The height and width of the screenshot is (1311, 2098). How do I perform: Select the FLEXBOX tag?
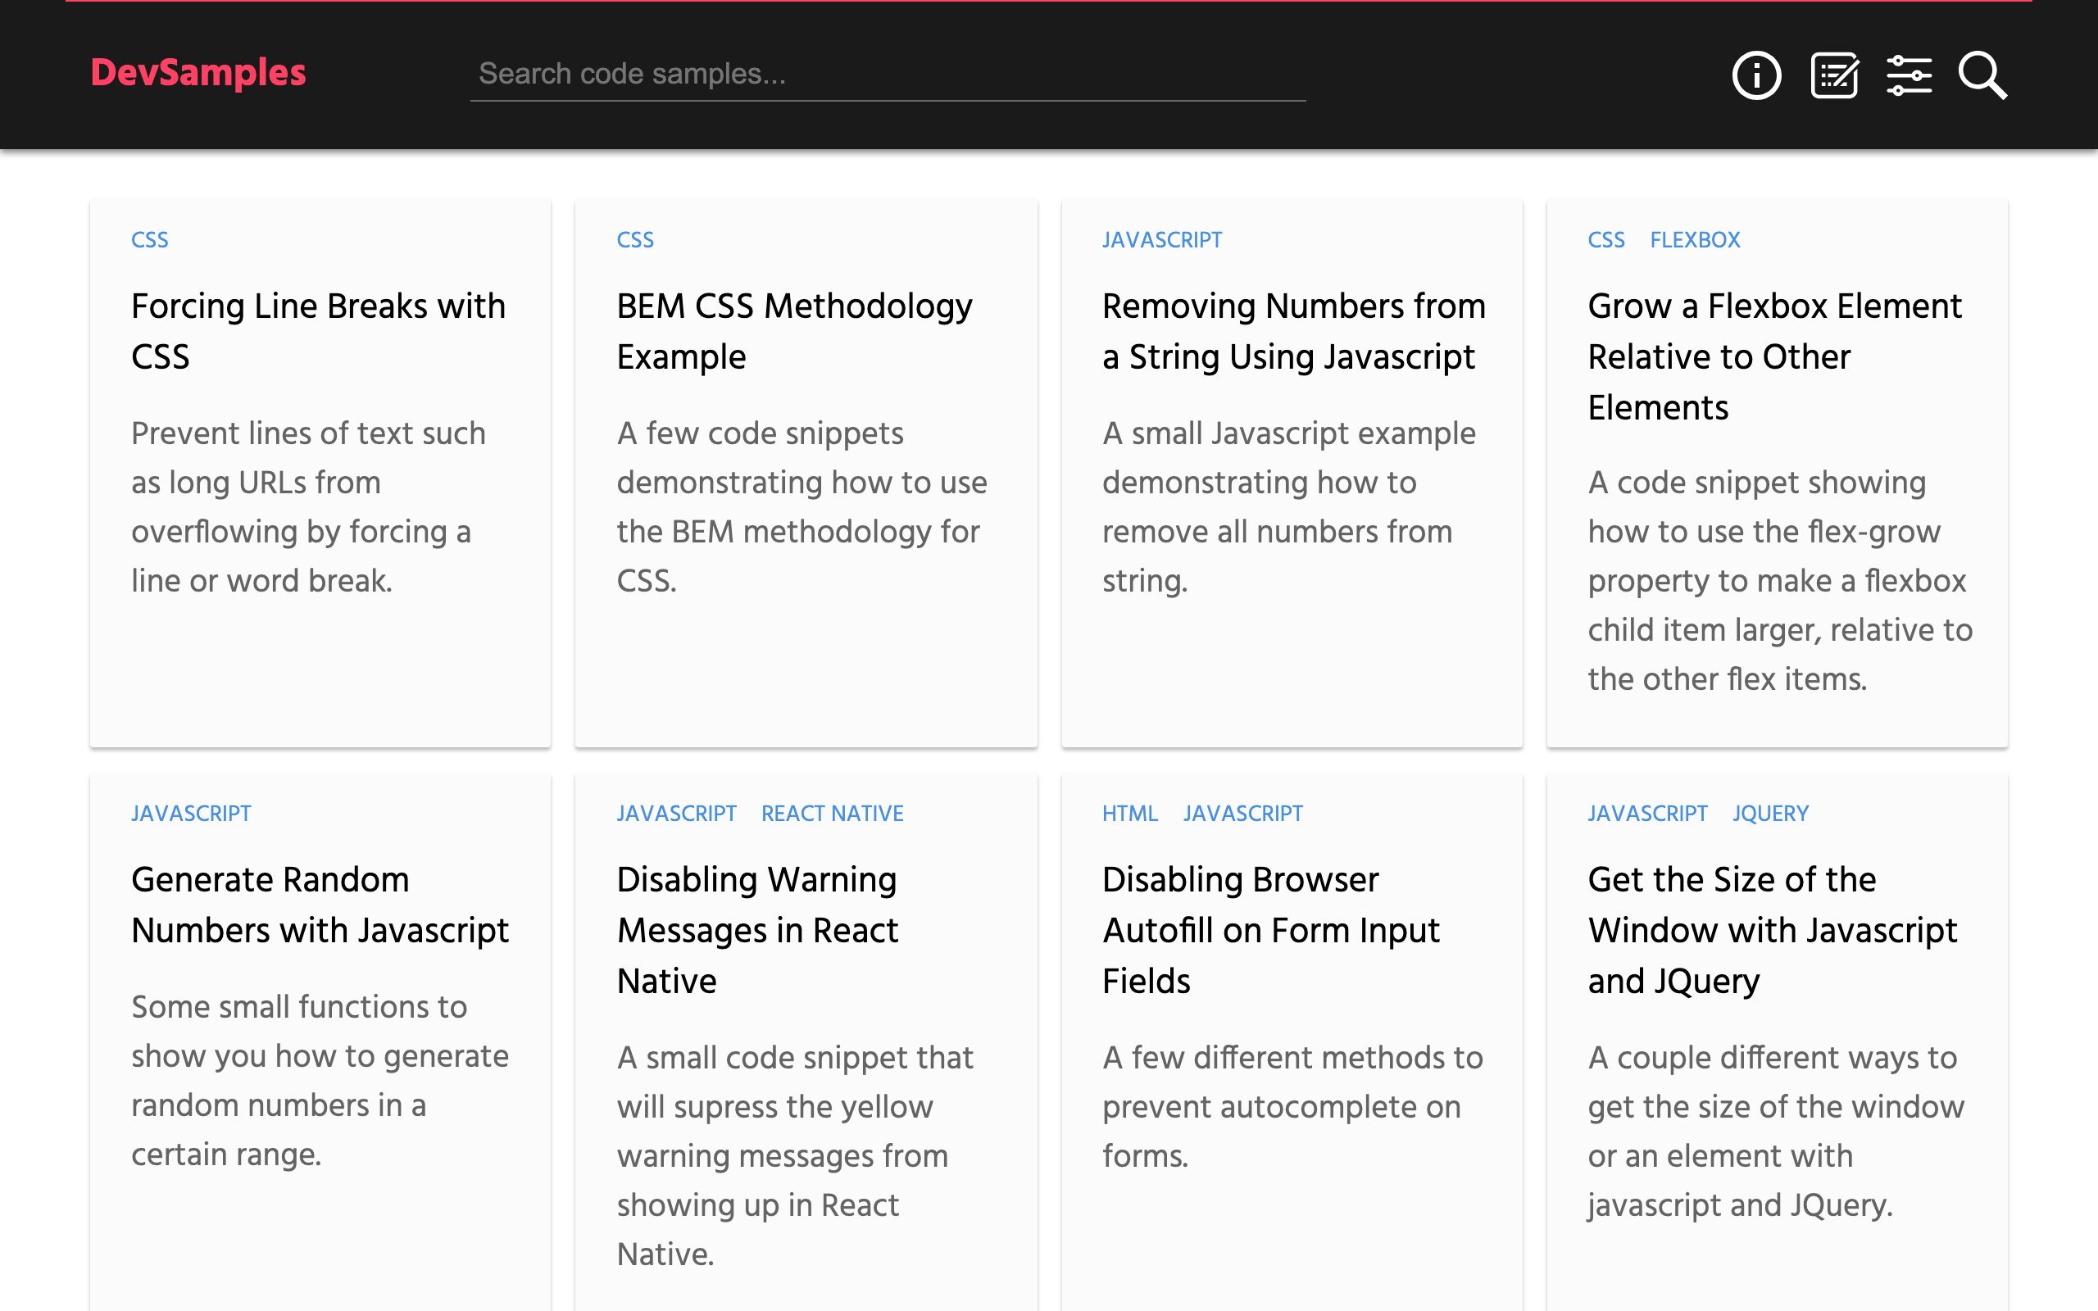(x=1695, y=240)
